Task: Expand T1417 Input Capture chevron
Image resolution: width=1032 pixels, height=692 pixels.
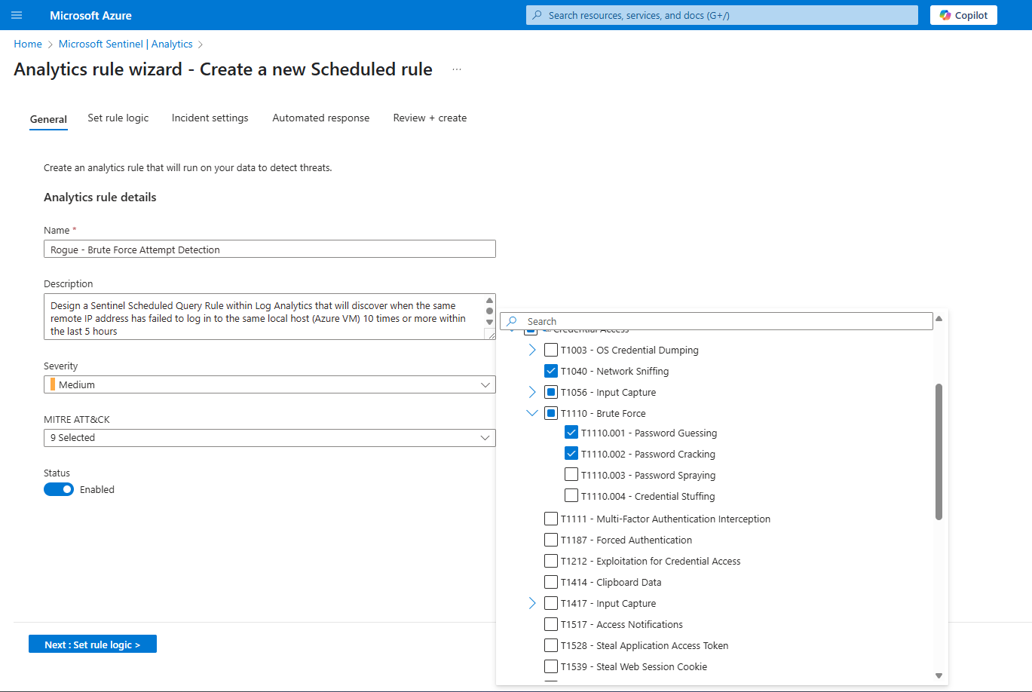Action: (x=532, y=603)
